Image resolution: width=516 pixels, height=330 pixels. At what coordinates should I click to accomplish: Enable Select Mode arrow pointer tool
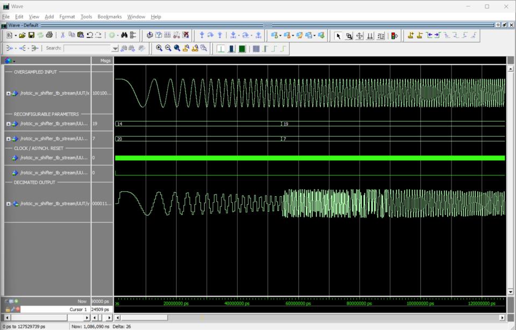[338, 36]
